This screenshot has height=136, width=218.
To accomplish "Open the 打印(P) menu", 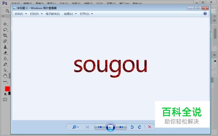I will (34, 14).
